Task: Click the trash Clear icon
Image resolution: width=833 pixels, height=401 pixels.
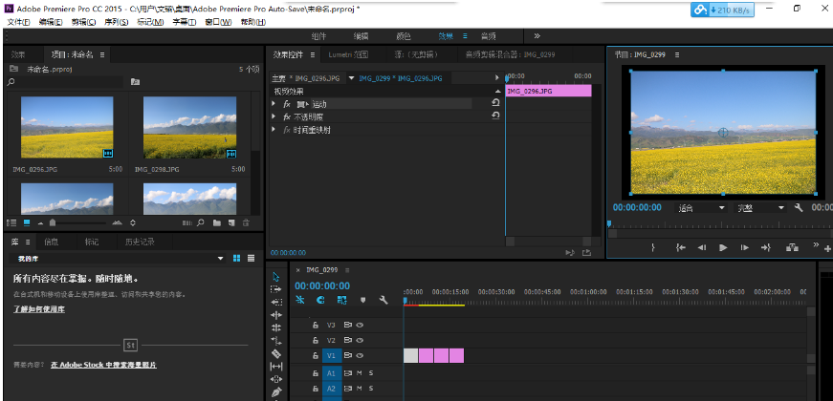Action: [x=246, y=222]
